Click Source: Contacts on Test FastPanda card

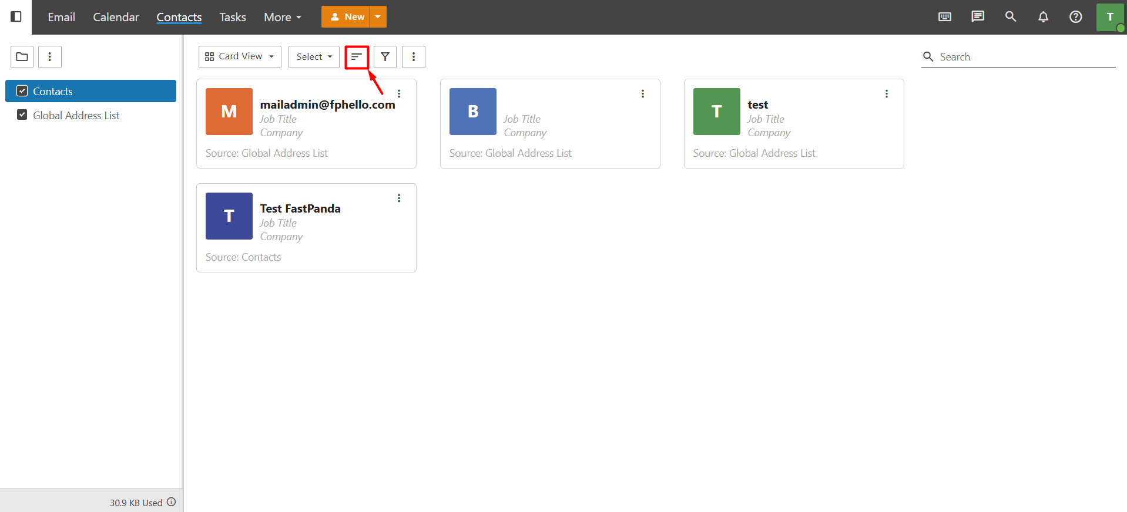coord(243,257)
